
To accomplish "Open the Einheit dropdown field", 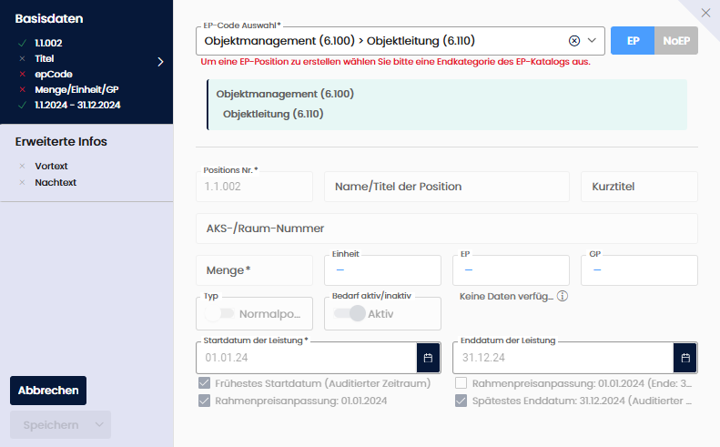I will (x=382, y=270).
